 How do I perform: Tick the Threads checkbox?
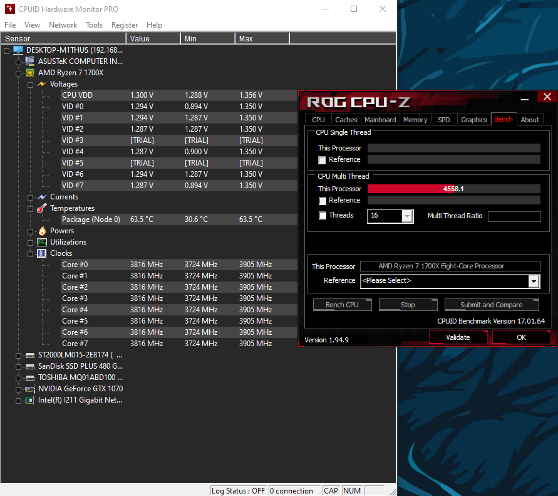tap(323, 216)
